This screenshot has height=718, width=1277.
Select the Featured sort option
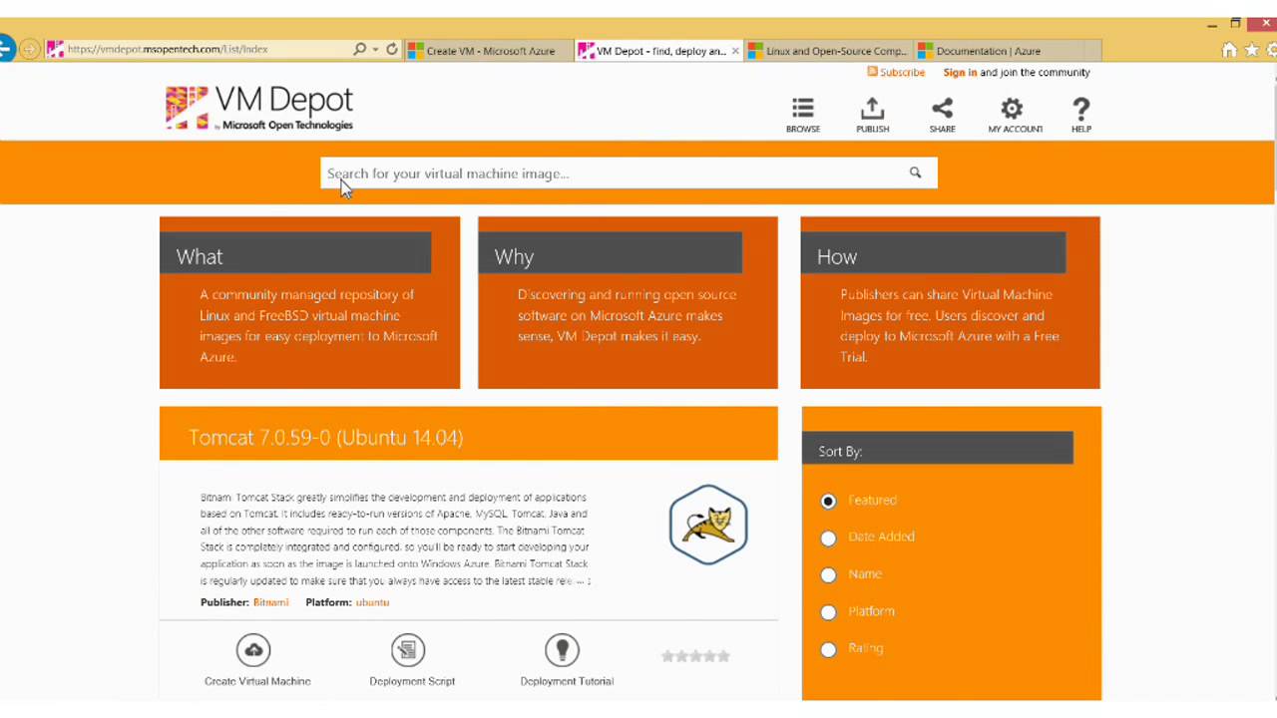828,501
